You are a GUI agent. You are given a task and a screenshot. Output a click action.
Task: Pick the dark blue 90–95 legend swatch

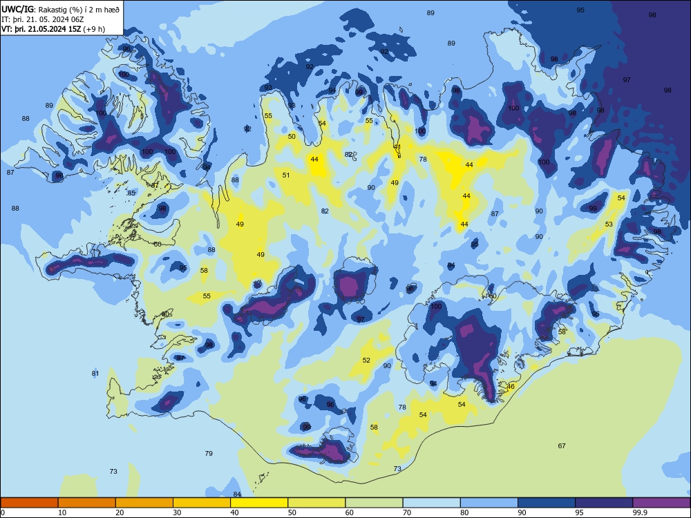547,503
